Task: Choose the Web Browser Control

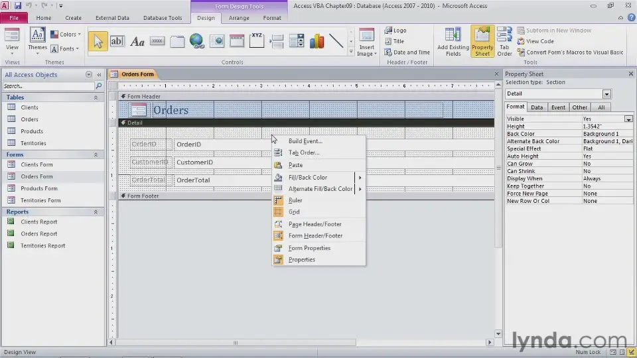Action: pos(217,41)
